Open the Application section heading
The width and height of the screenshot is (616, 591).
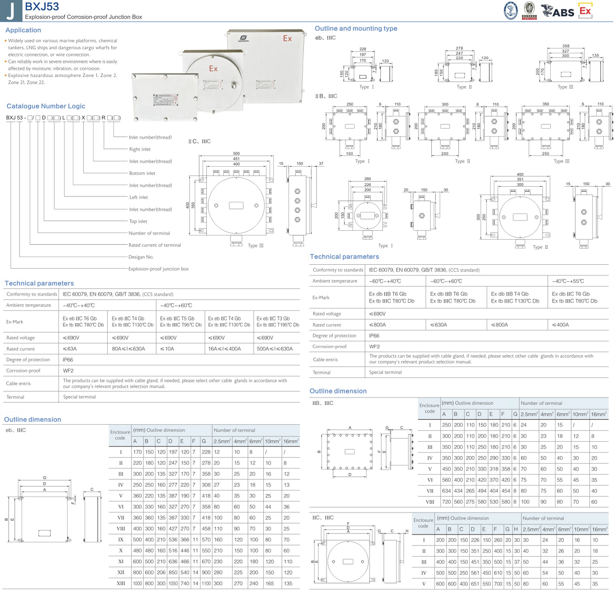tap(23, 30)
